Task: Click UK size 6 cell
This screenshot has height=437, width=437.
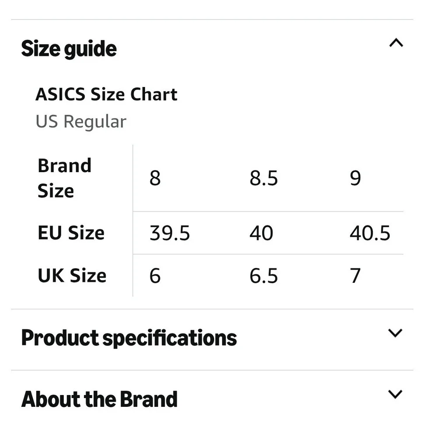Action: coord(155,276)
